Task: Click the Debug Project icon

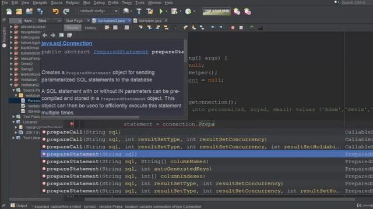Action: coord(174,12)
